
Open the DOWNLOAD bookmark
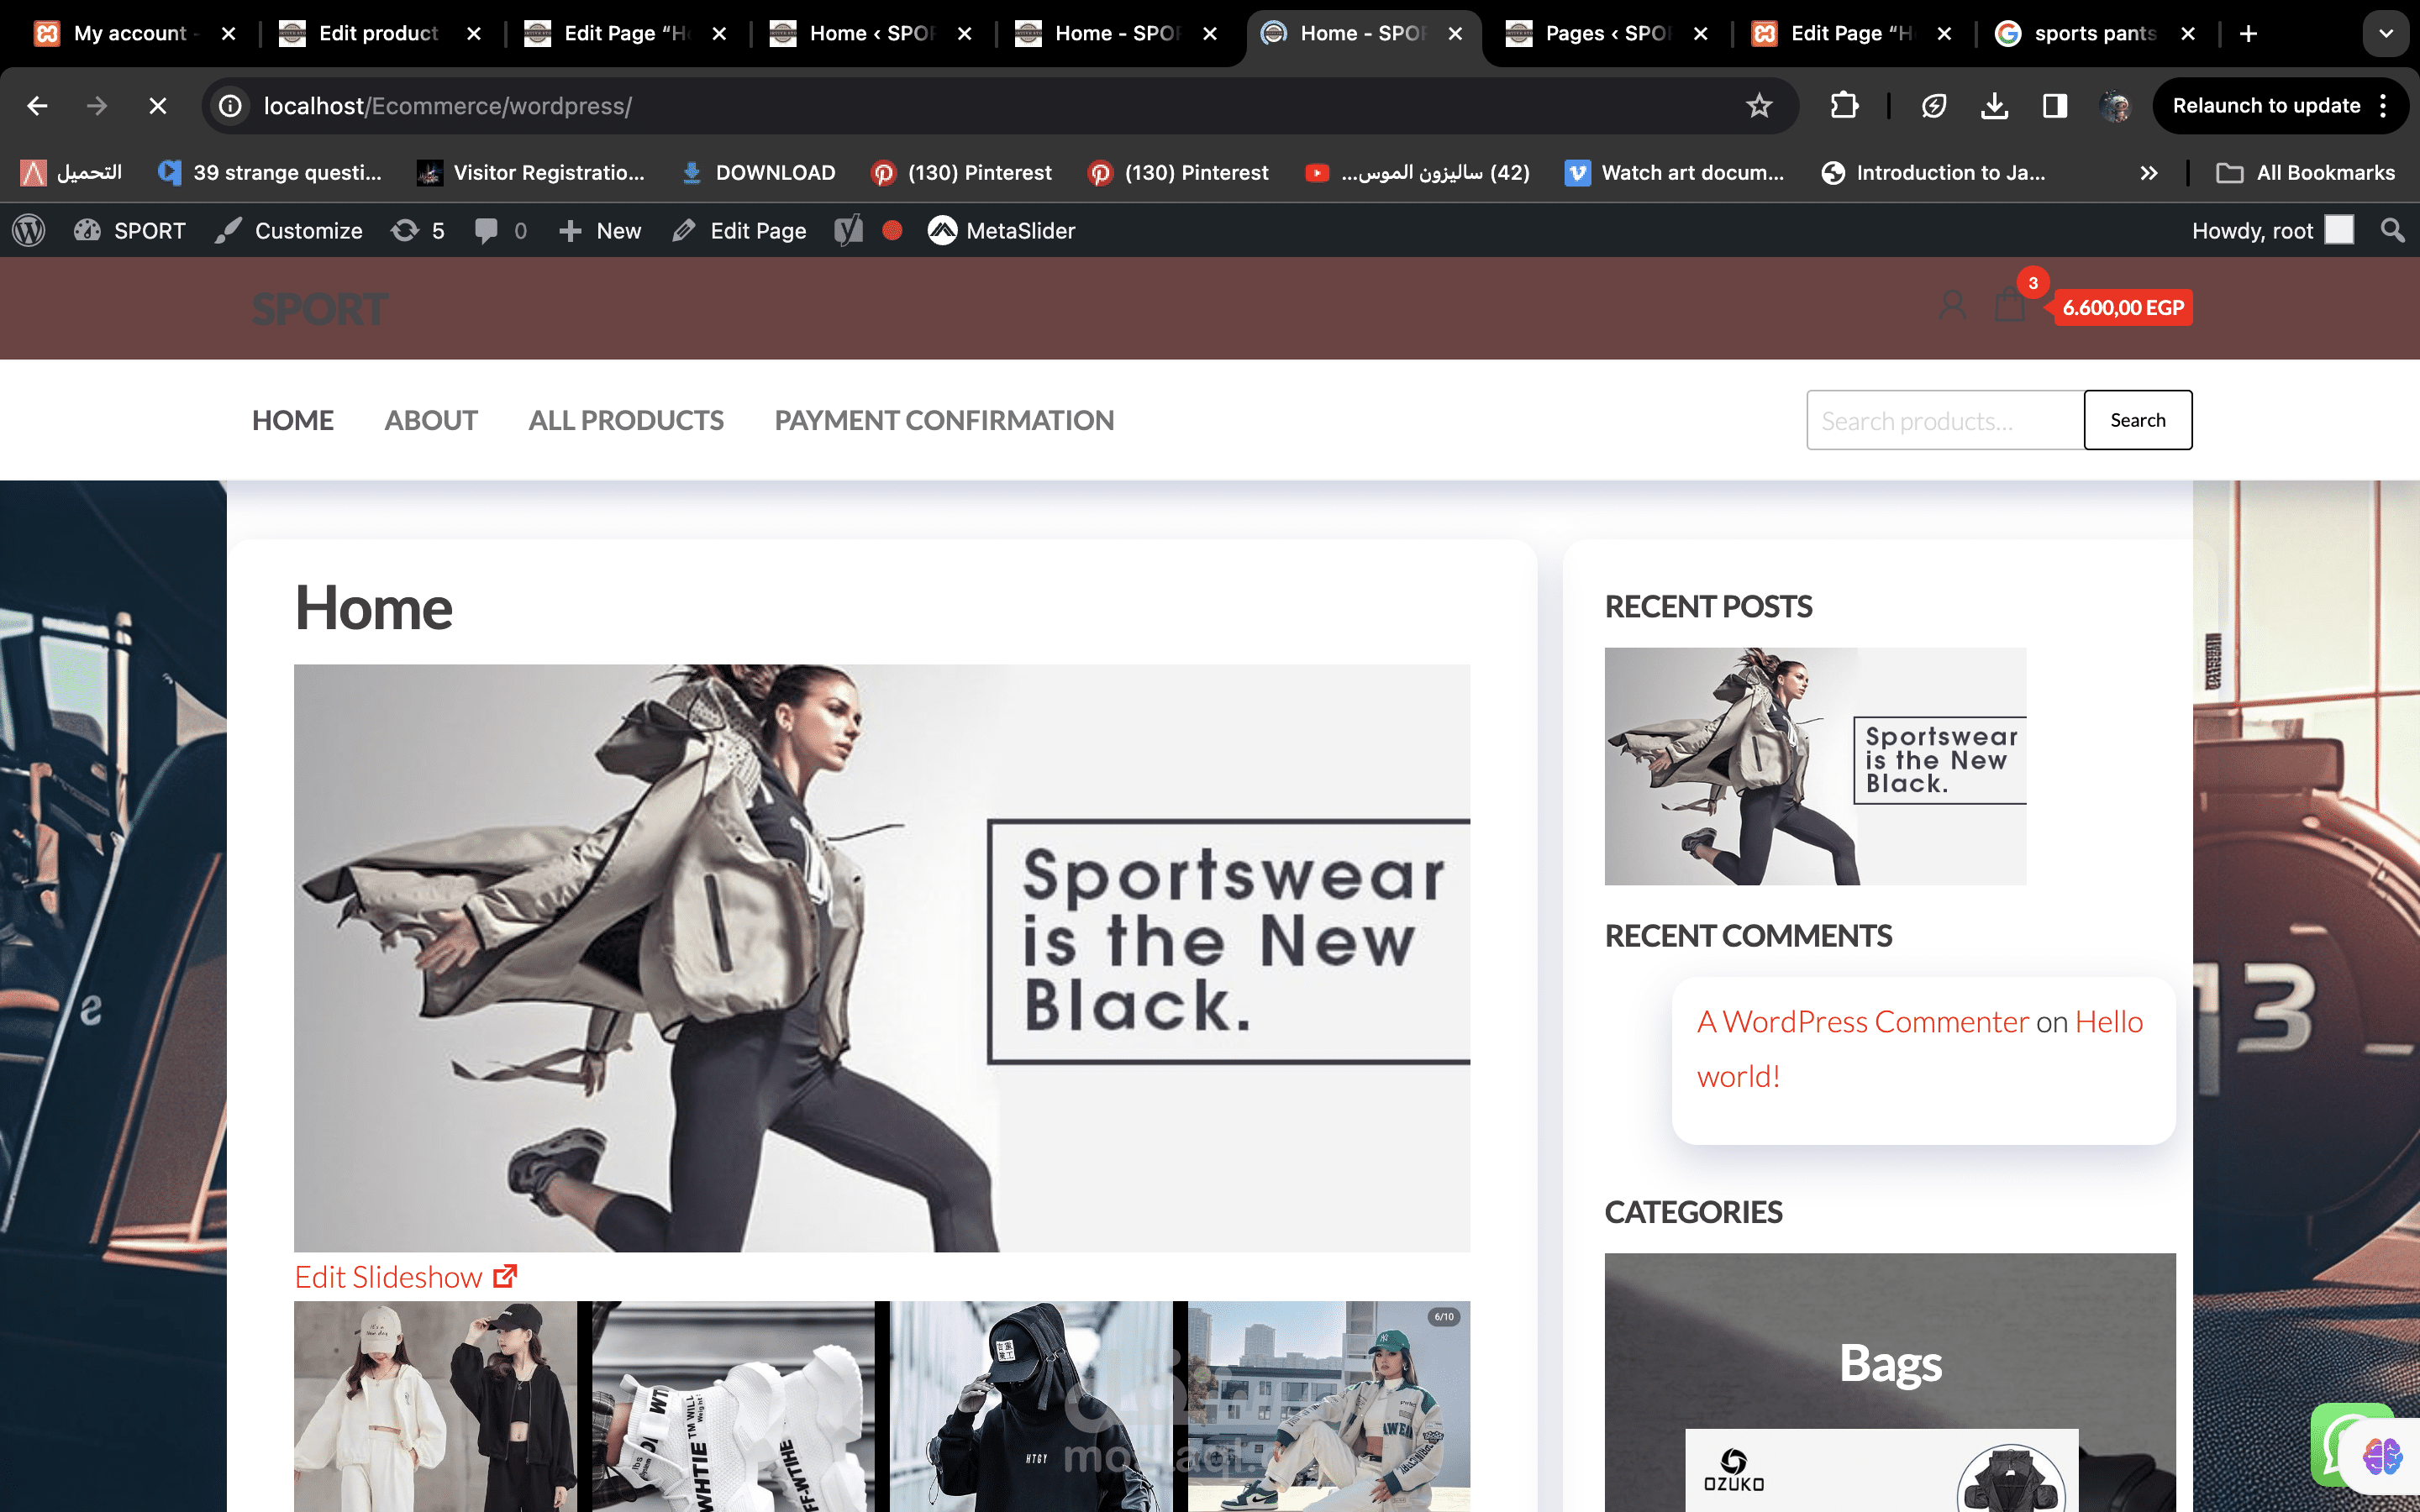tap(758, 173)
